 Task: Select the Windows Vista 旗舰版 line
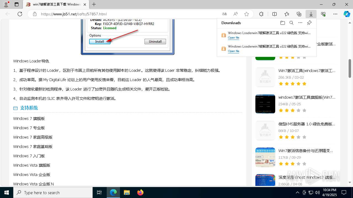click(x=32, y=165)
